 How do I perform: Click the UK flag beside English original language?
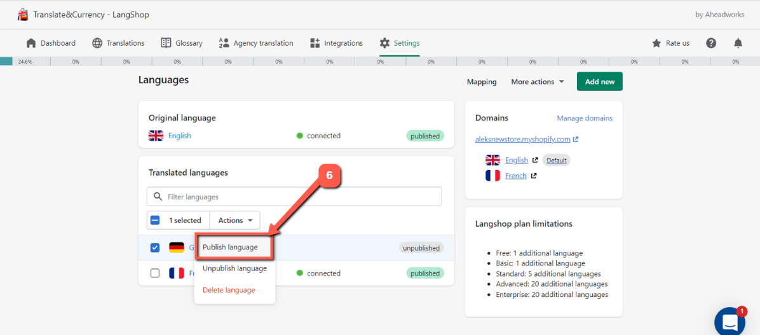tap(156, 136)
